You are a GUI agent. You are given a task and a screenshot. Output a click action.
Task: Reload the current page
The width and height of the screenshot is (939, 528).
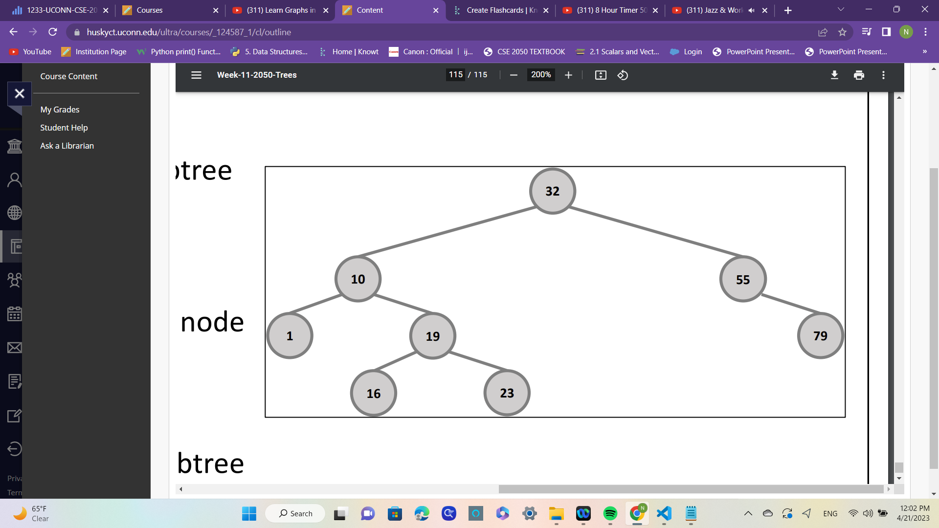pyautogui.click(x=53, y=32)
